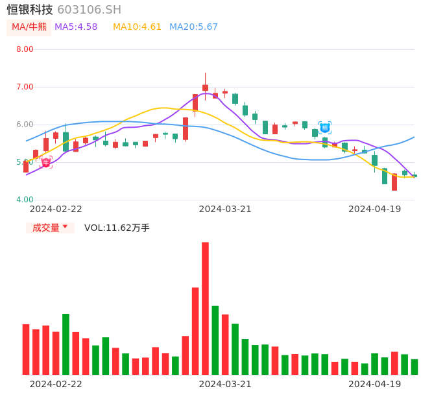Click the 2024-02-22 date below volume chart

(56, 384)
